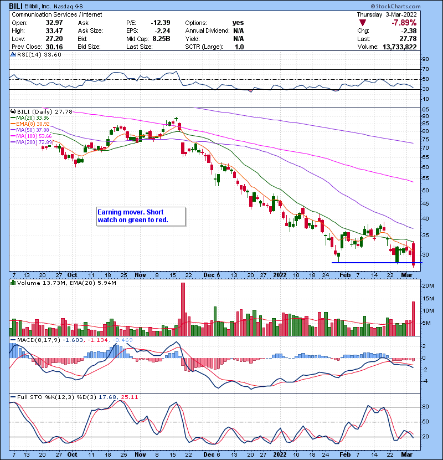Click the Volume value 13,733,822
The image size is (443, 460).
pos(400,47)
